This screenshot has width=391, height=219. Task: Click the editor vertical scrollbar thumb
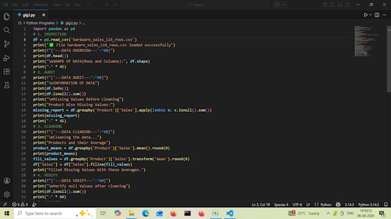pyautogui.click(x=389, y=59)
